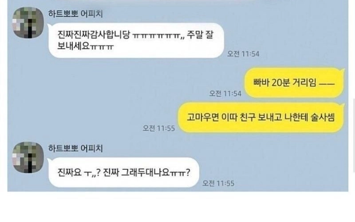Select the yellow 빠바 20분 거리임 bubble

tap(294, 83)
